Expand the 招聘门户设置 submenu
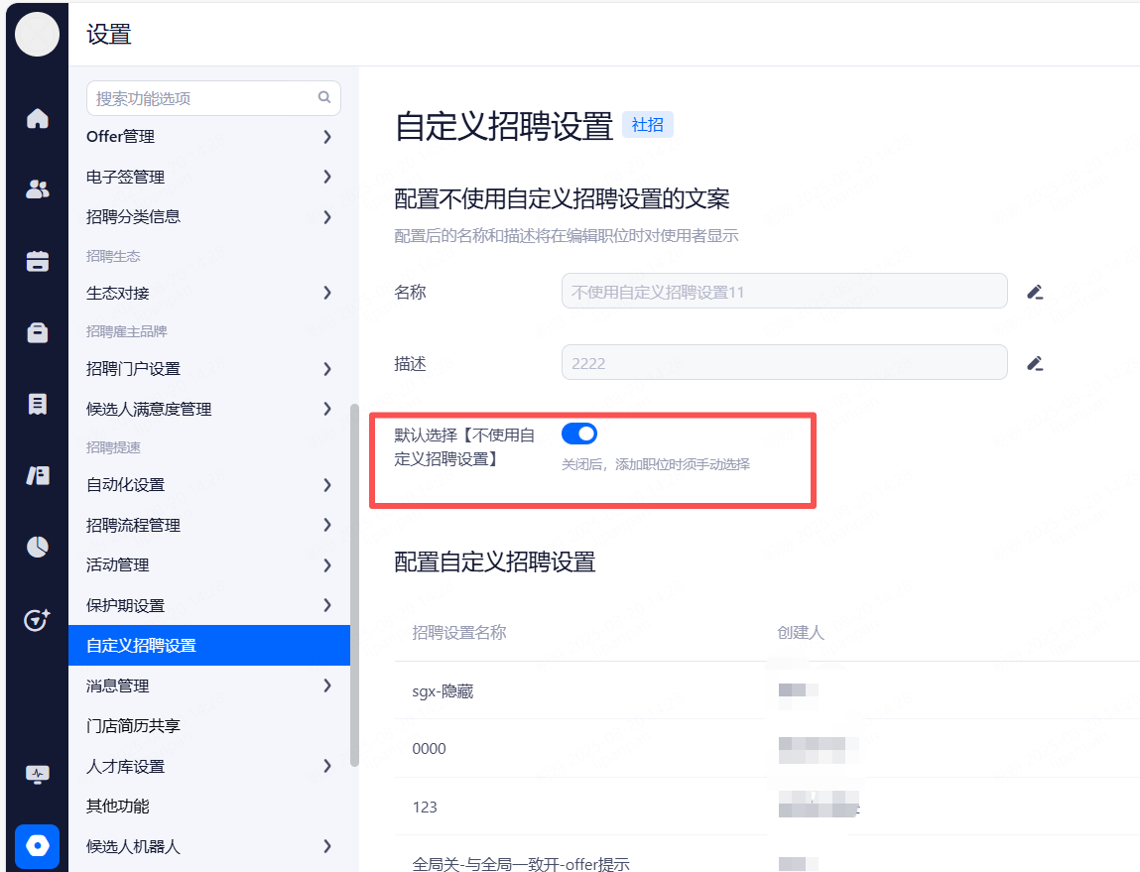Image resolution: width=1140 pixels, height=872 pixels. (x=326, y=369)
